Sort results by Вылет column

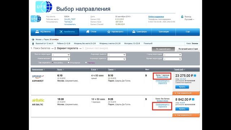(60, 70)
